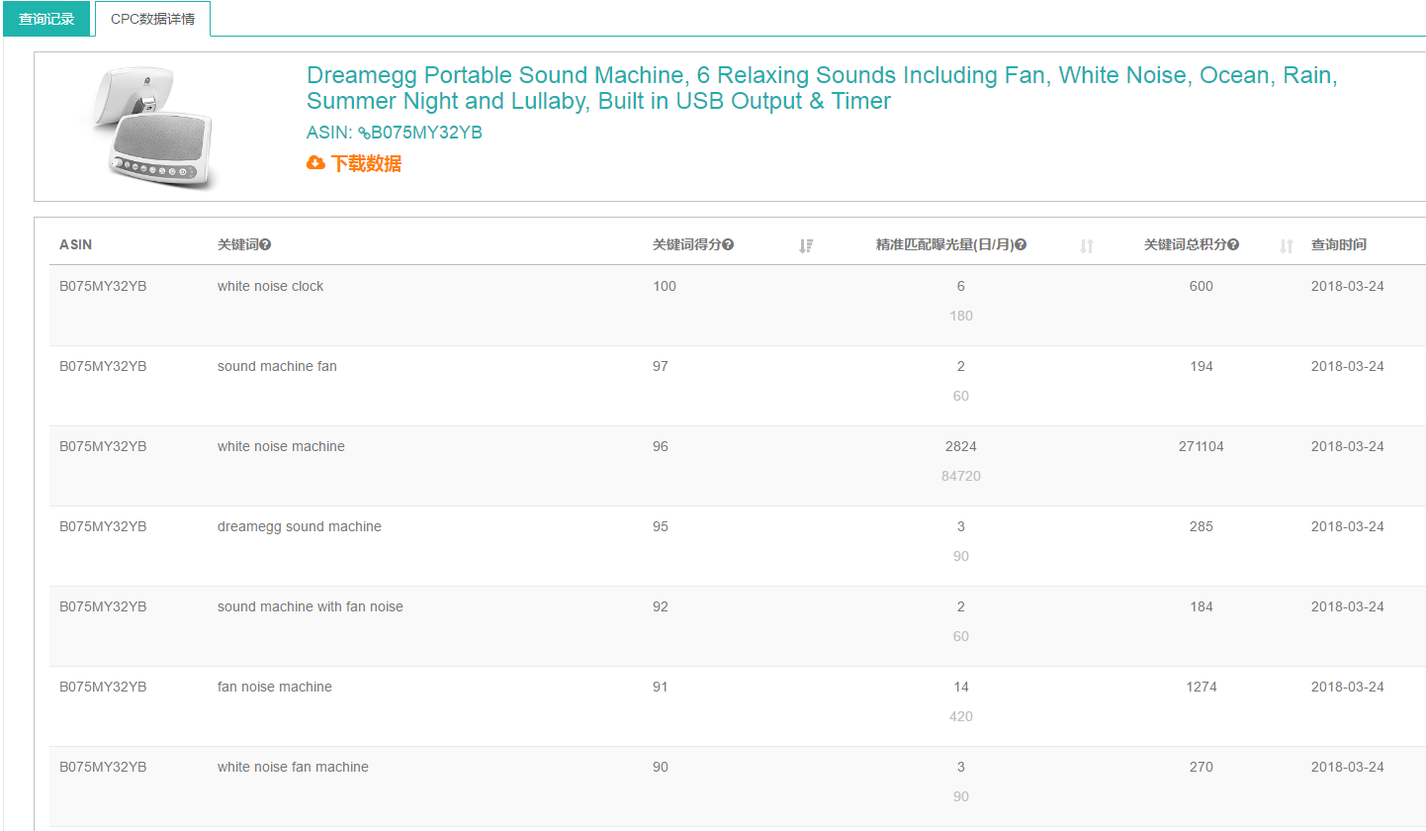Click total points value 270
This screenshot has width=1426, height=831.
pos(1202,767)
